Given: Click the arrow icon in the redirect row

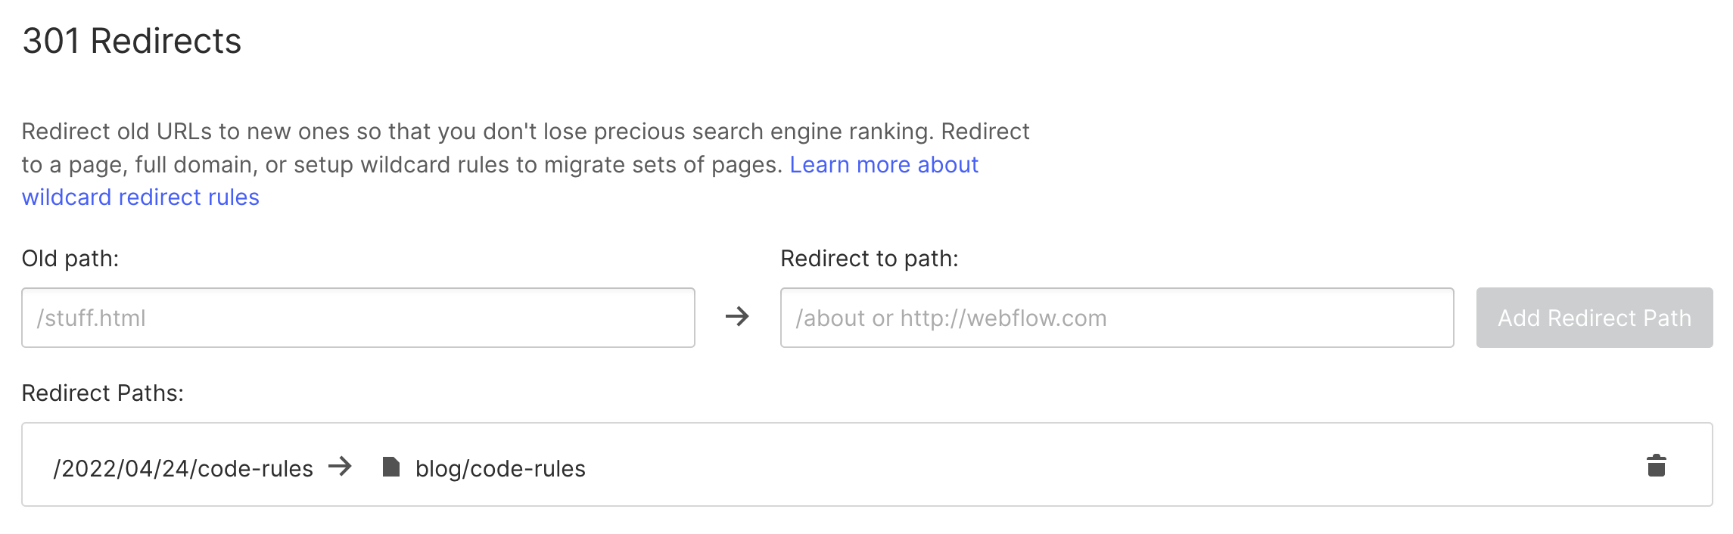Looking at the screenshot, I should coord(341,467).
